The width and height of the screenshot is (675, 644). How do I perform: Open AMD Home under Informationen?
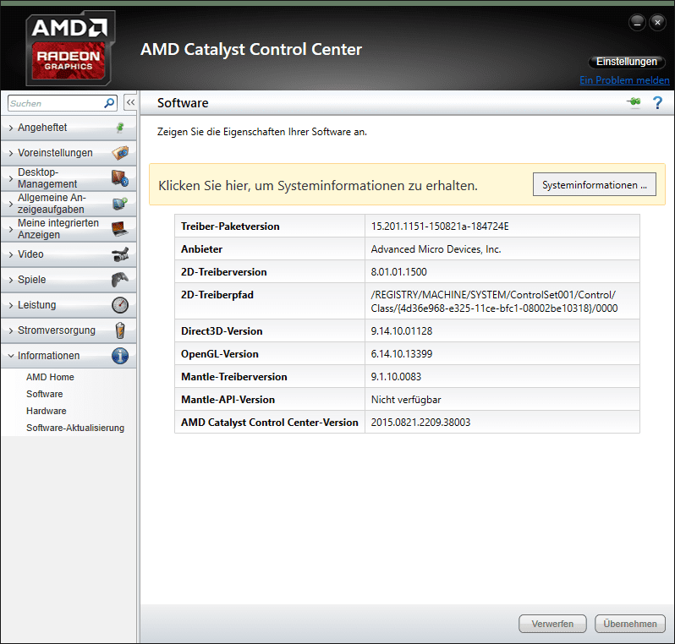click(x=50, y=377)
